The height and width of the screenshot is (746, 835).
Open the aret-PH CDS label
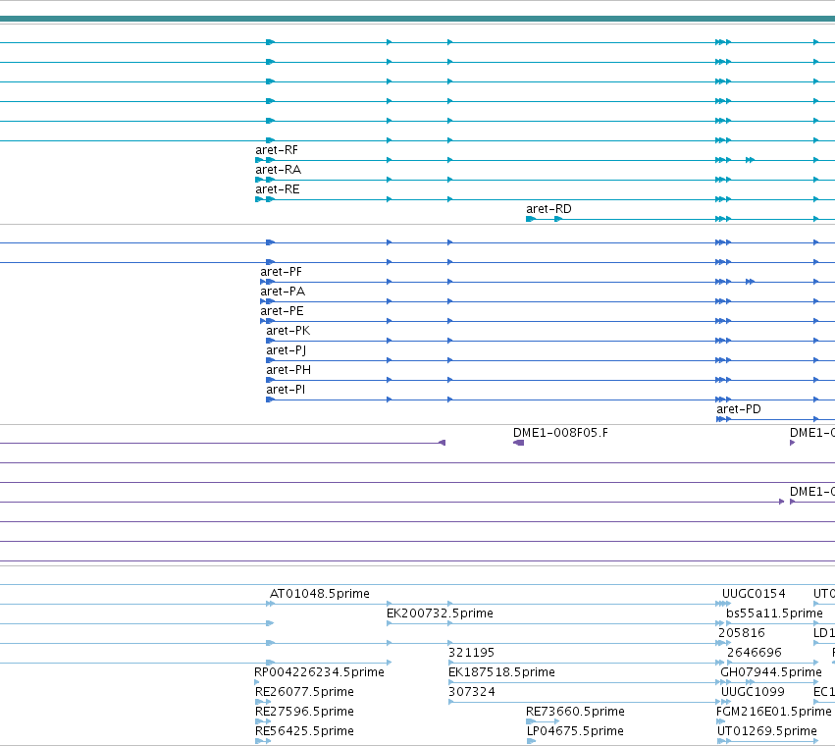click(x=288, y=370)
